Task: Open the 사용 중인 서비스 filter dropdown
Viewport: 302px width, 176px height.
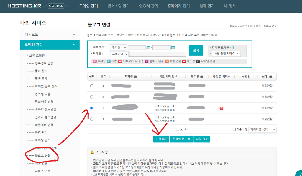Action: (226, 54)
